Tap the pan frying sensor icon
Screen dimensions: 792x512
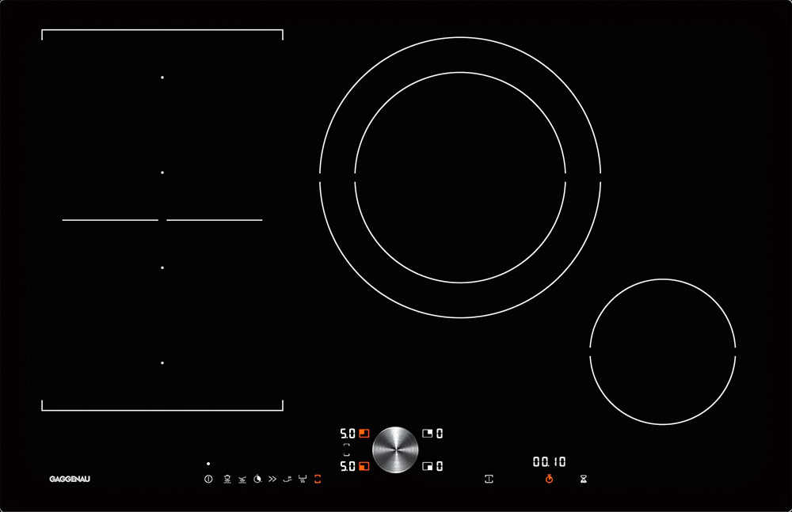click(x=242, y=479)
